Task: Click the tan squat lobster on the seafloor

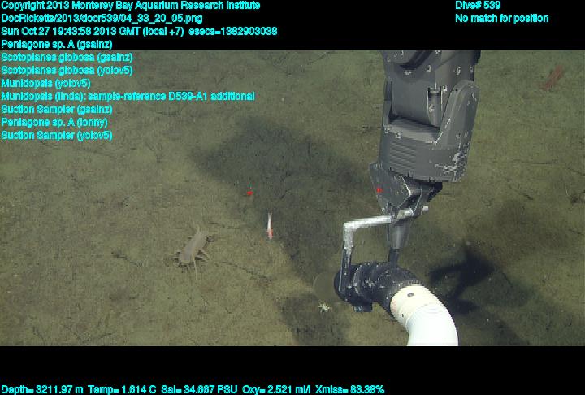Action: click(x=193, y=248)
